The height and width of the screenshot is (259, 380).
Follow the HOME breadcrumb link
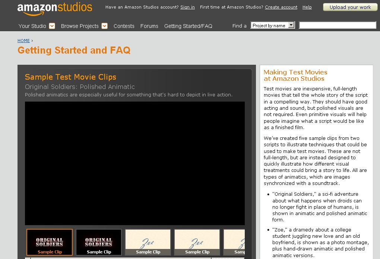click(23, 41)
